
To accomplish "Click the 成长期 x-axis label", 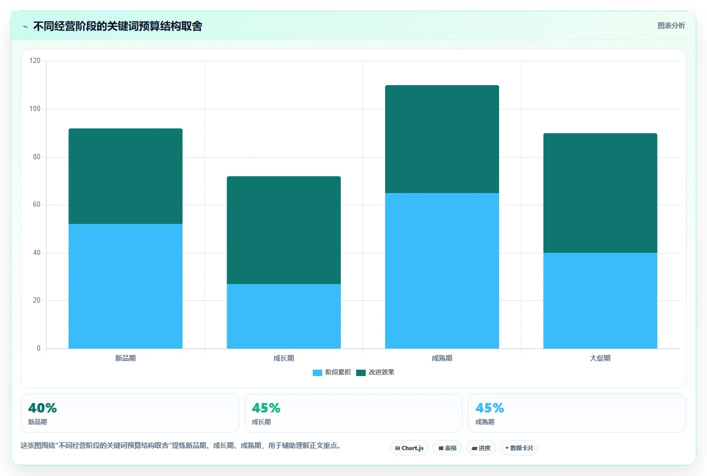I will pyautogui.click(x=284, y=358).
